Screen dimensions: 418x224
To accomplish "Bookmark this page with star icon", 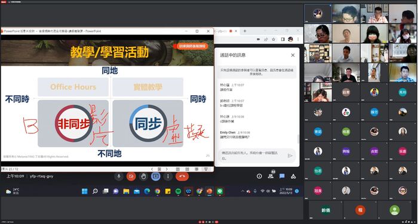I will click(x=273, y=39).
